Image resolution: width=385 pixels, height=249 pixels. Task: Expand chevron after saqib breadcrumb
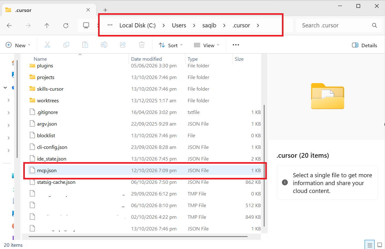[224, 25]
